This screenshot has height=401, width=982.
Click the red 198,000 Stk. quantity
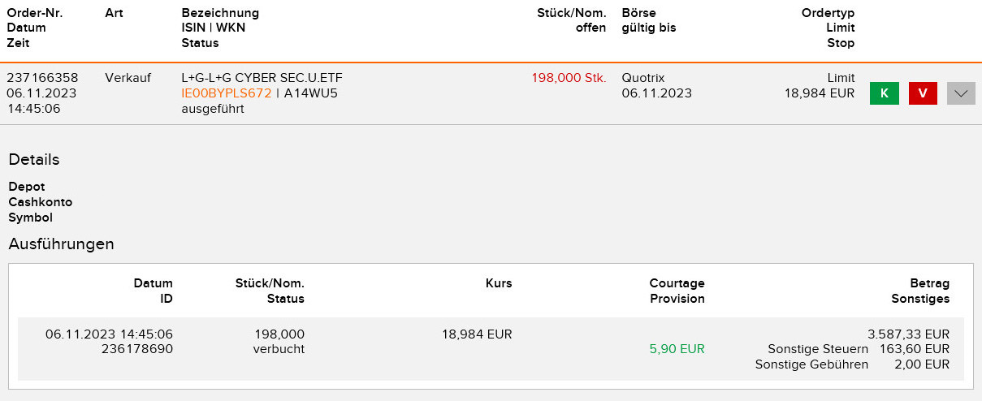[569, 78]
